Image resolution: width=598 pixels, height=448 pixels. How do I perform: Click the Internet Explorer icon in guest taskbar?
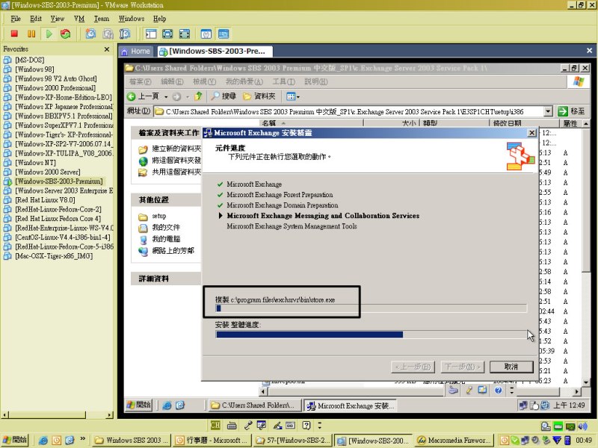(x=167, y=405)
